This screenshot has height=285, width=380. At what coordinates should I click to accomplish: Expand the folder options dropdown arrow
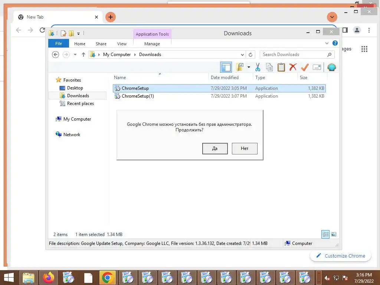[x=249, y=67]
